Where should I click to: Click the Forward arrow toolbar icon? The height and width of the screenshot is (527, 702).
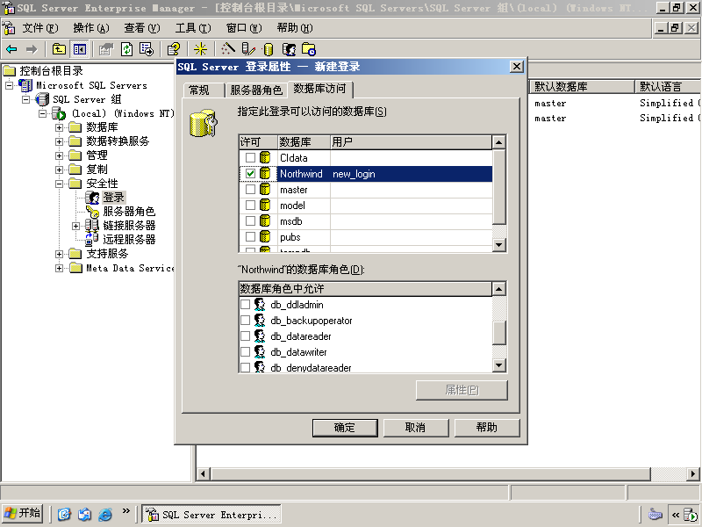(32, 49)
